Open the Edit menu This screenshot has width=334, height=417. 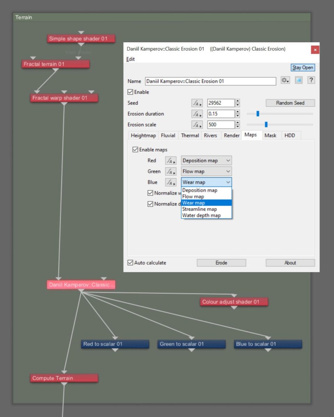[130, 59]
